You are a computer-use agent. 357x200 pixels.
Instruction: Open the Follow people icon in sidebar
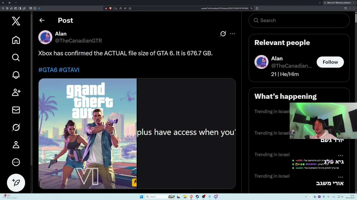coord(16,92)
